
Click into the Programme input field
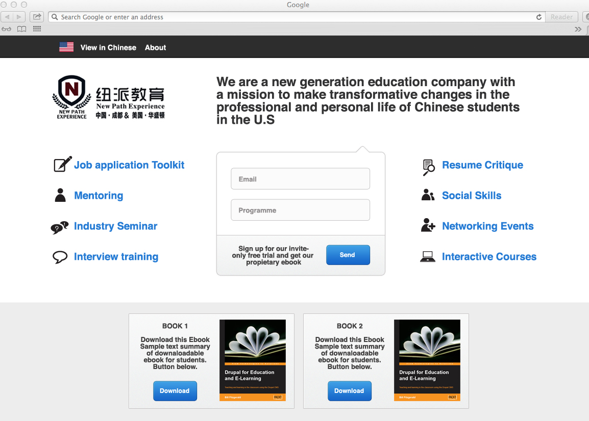301,210
